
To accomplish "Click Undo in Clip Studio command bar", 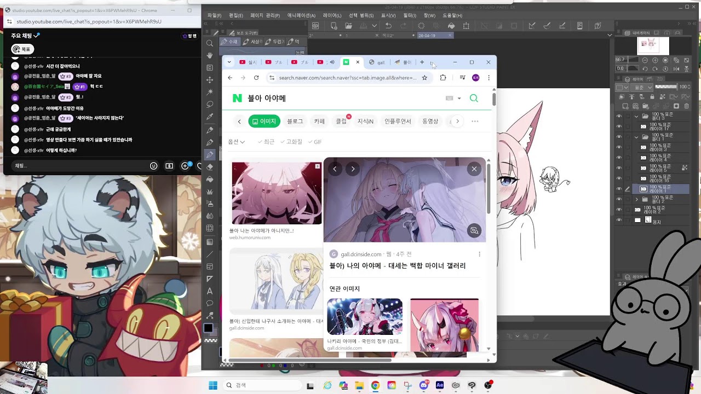I will pos(388,26).
